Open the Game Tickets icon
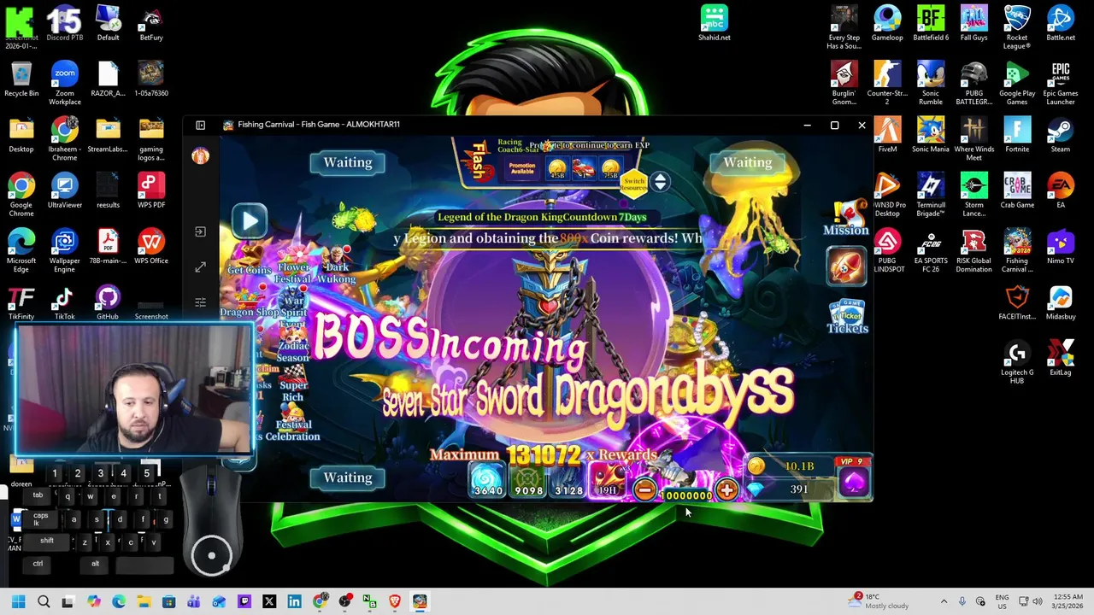Viewport: 1094px width, 615px height. [847, 316]
